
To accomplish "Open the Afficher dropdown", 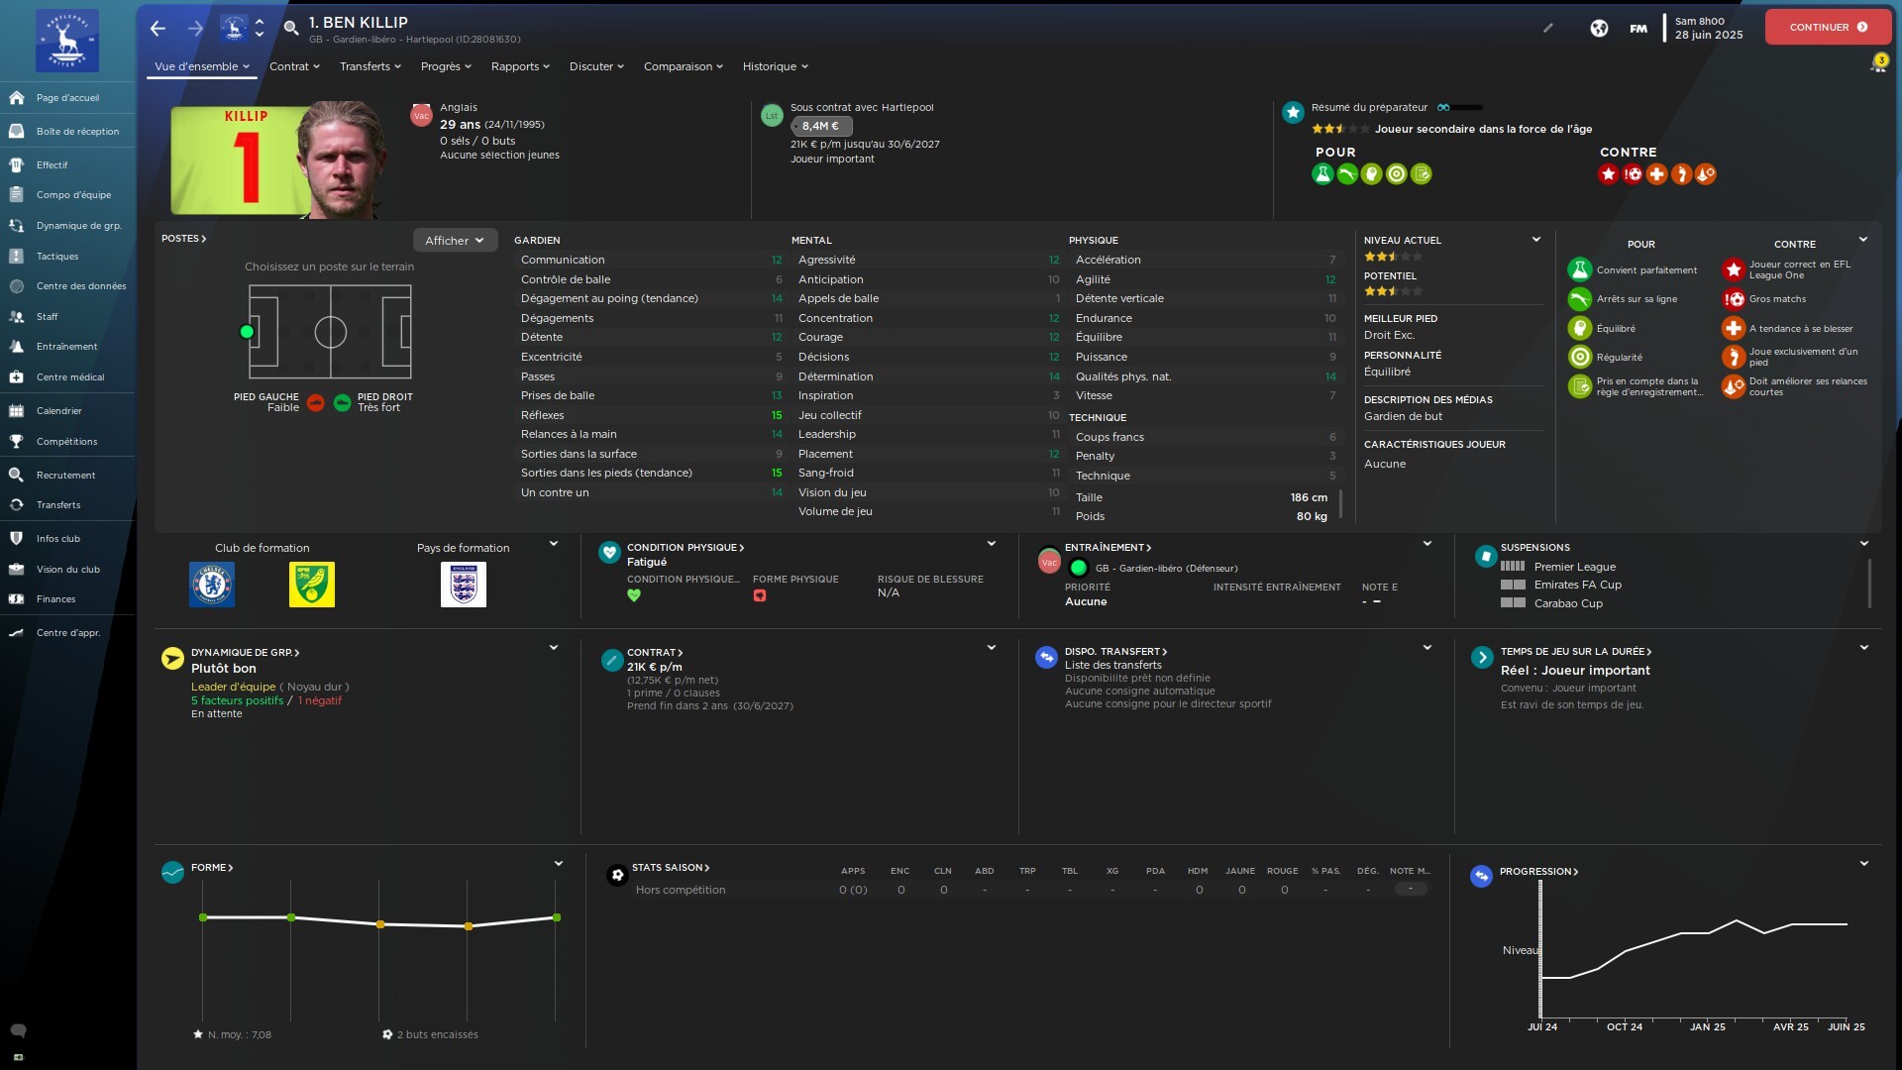I will click(x=455, y=241).
